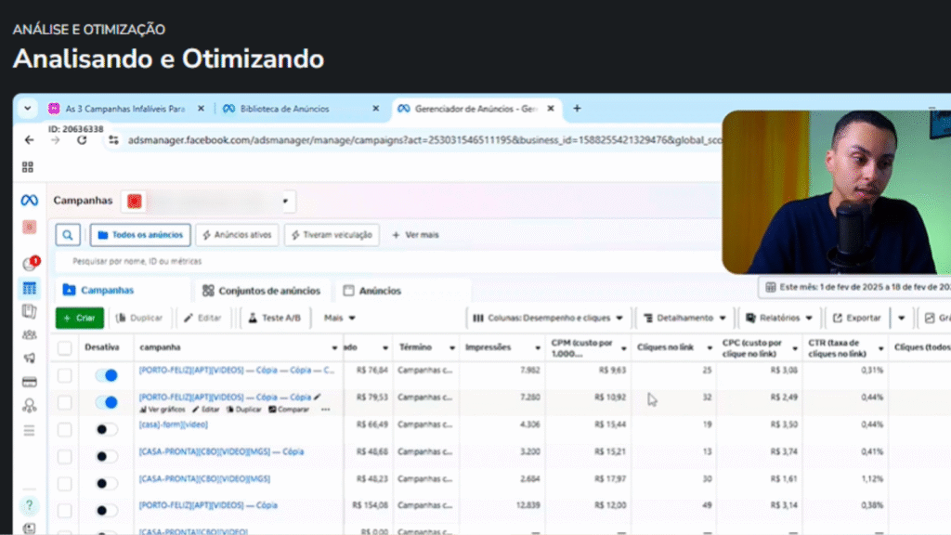Expand the Relatórios dropdown menu
The width and height of the screenshot is (951, 535).
pos(779,318)
